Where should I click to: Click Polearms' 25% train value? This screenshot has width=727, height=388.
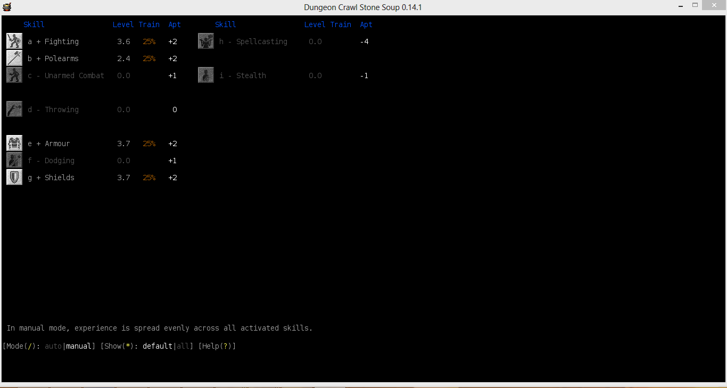149,58
